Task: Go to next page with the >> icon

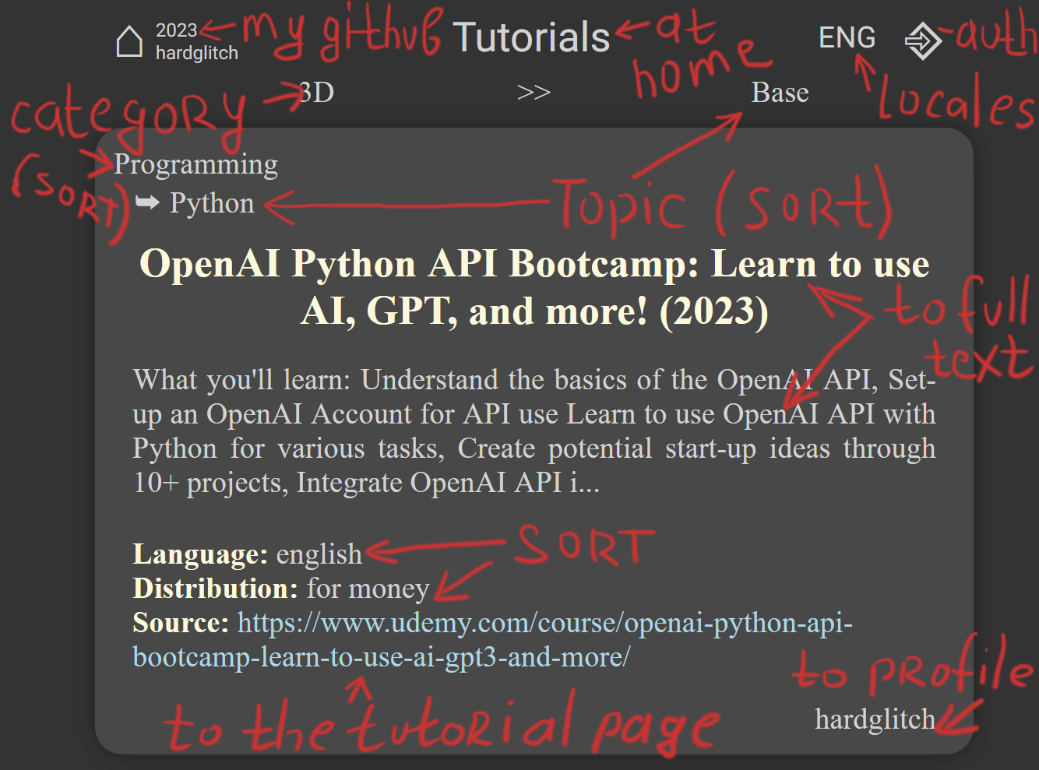Action: [534, 92]
